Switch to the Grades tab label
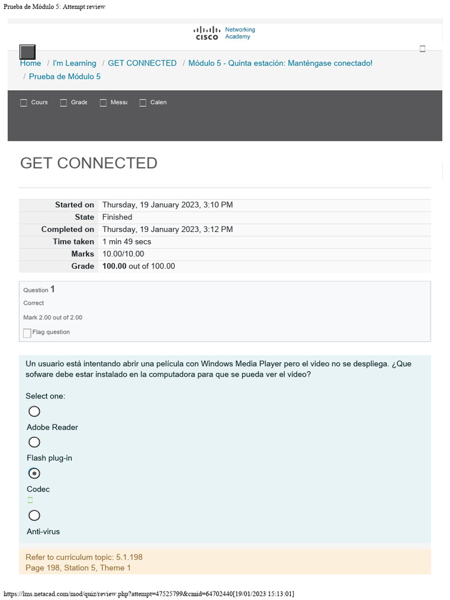 pos(79,103)
